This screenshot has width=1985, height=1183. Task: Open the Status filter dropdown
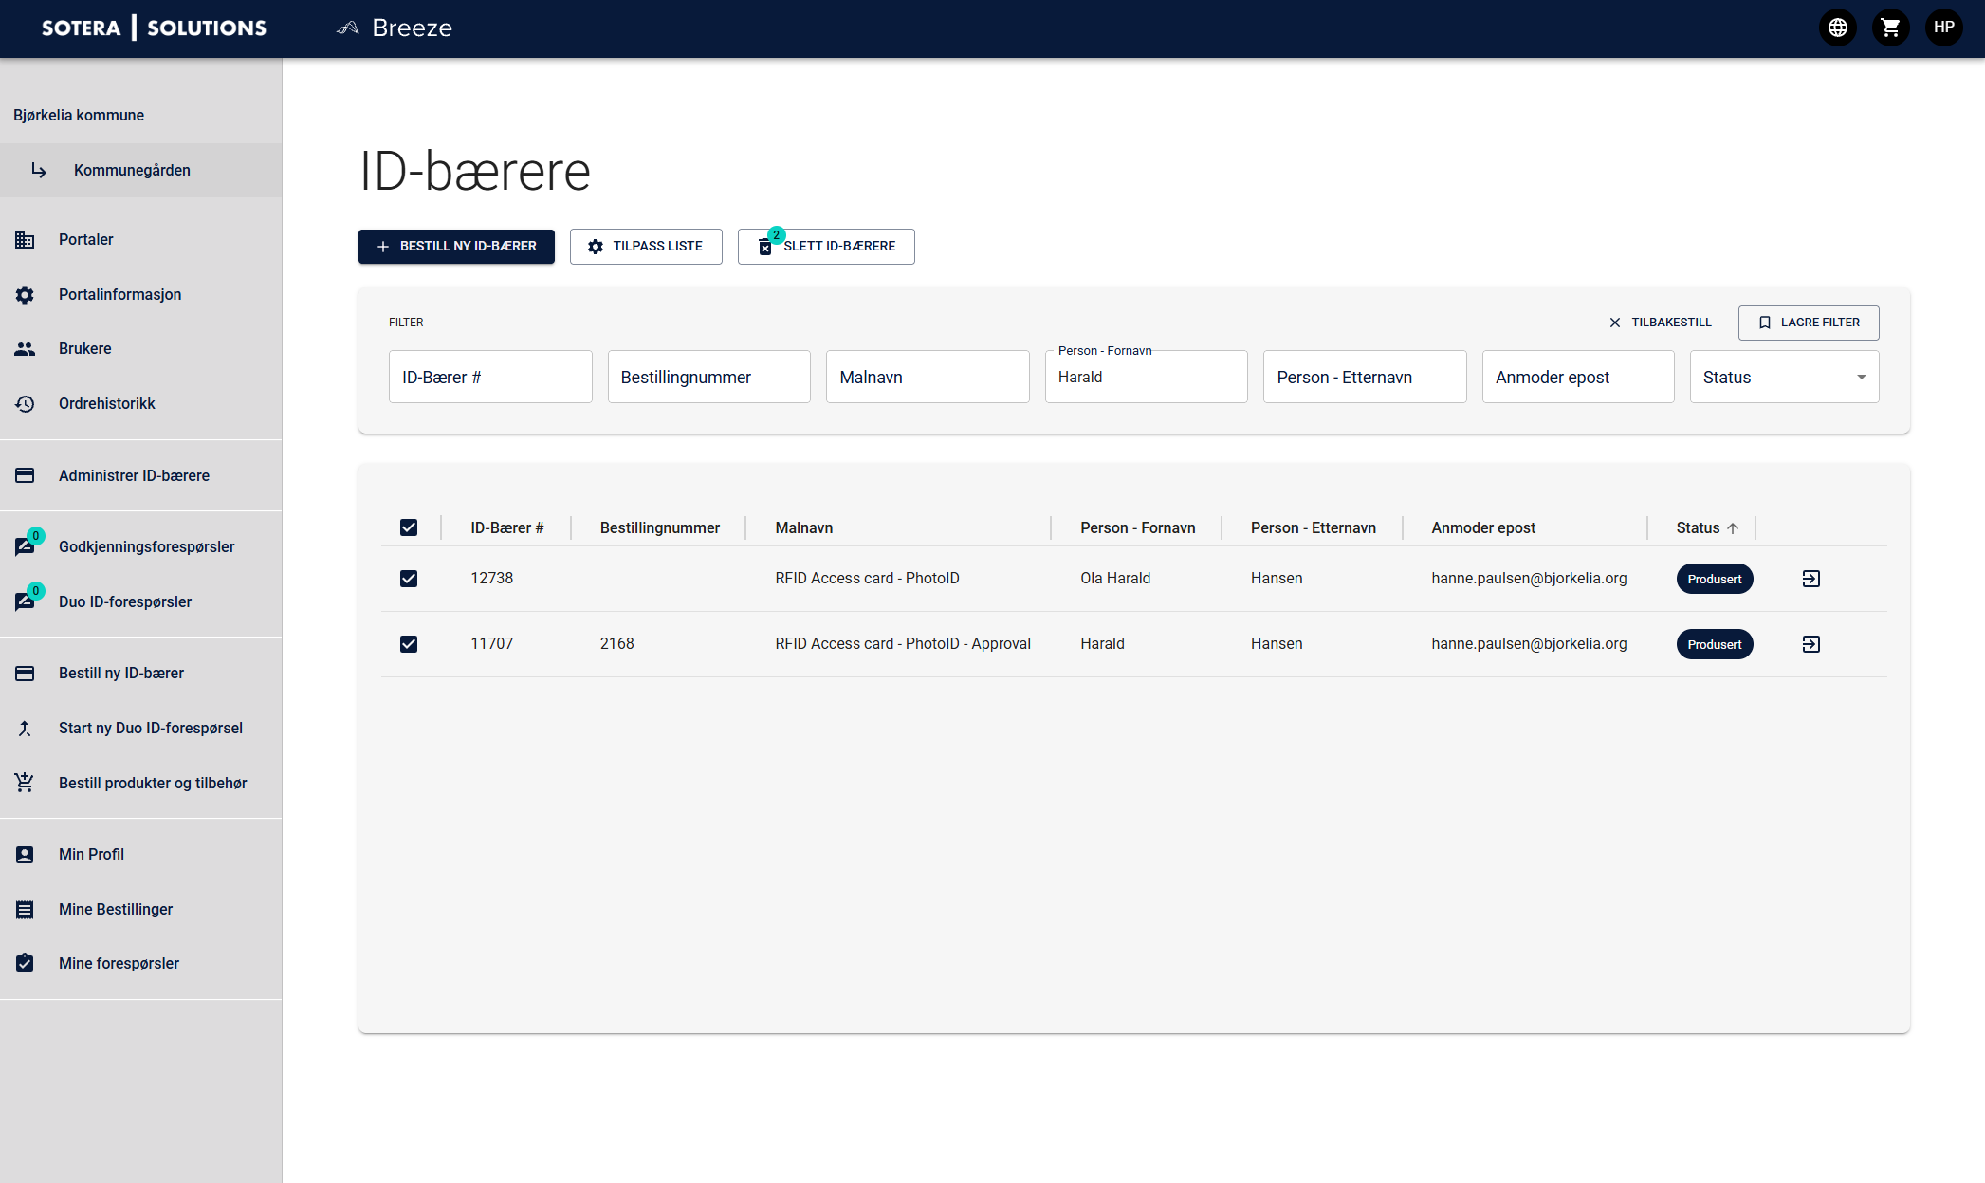click(x=1784, y=377)
